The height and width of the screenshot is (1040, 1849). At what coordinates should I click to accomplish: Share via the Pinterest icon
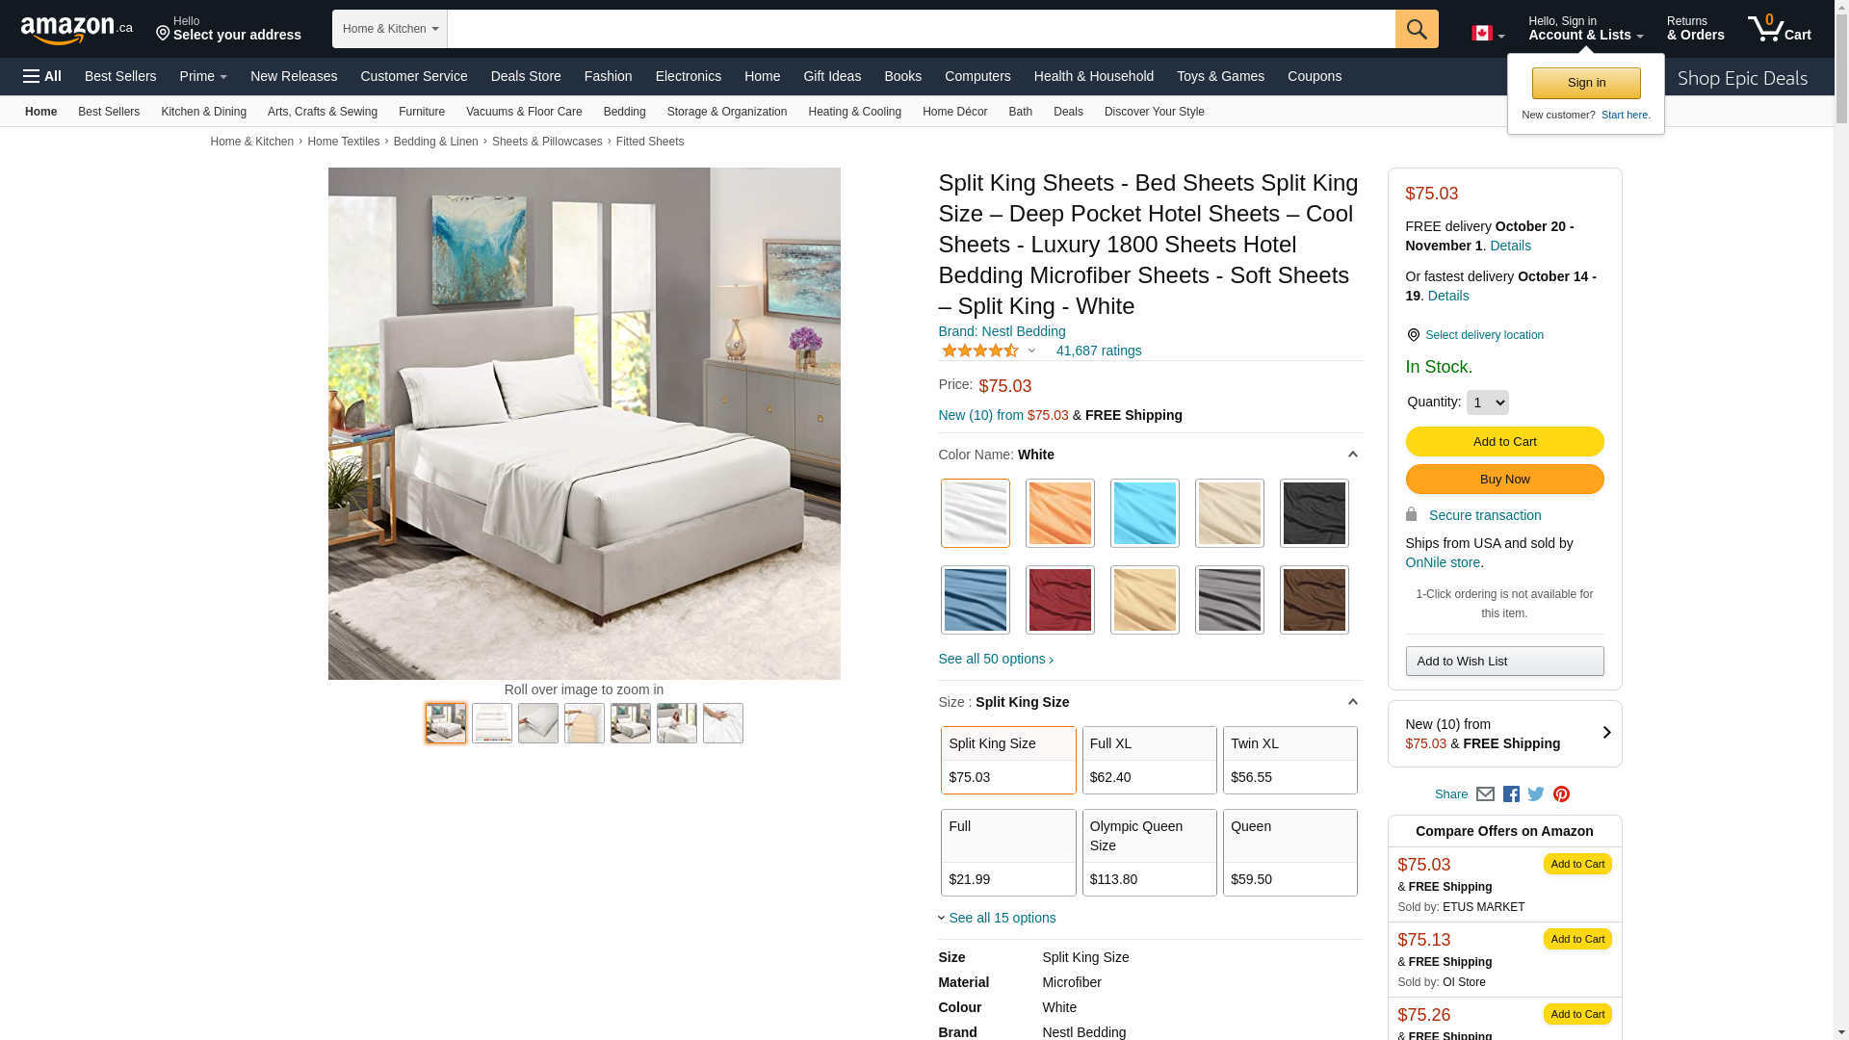tap(1561, 794)
